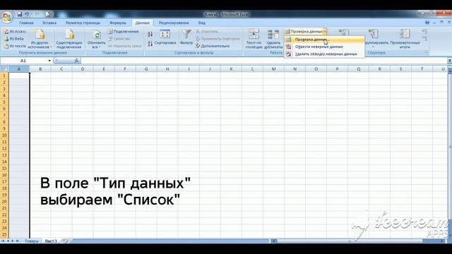Click the Проверка данных ribbon button

pyautogui.click(x=304, y=31)
